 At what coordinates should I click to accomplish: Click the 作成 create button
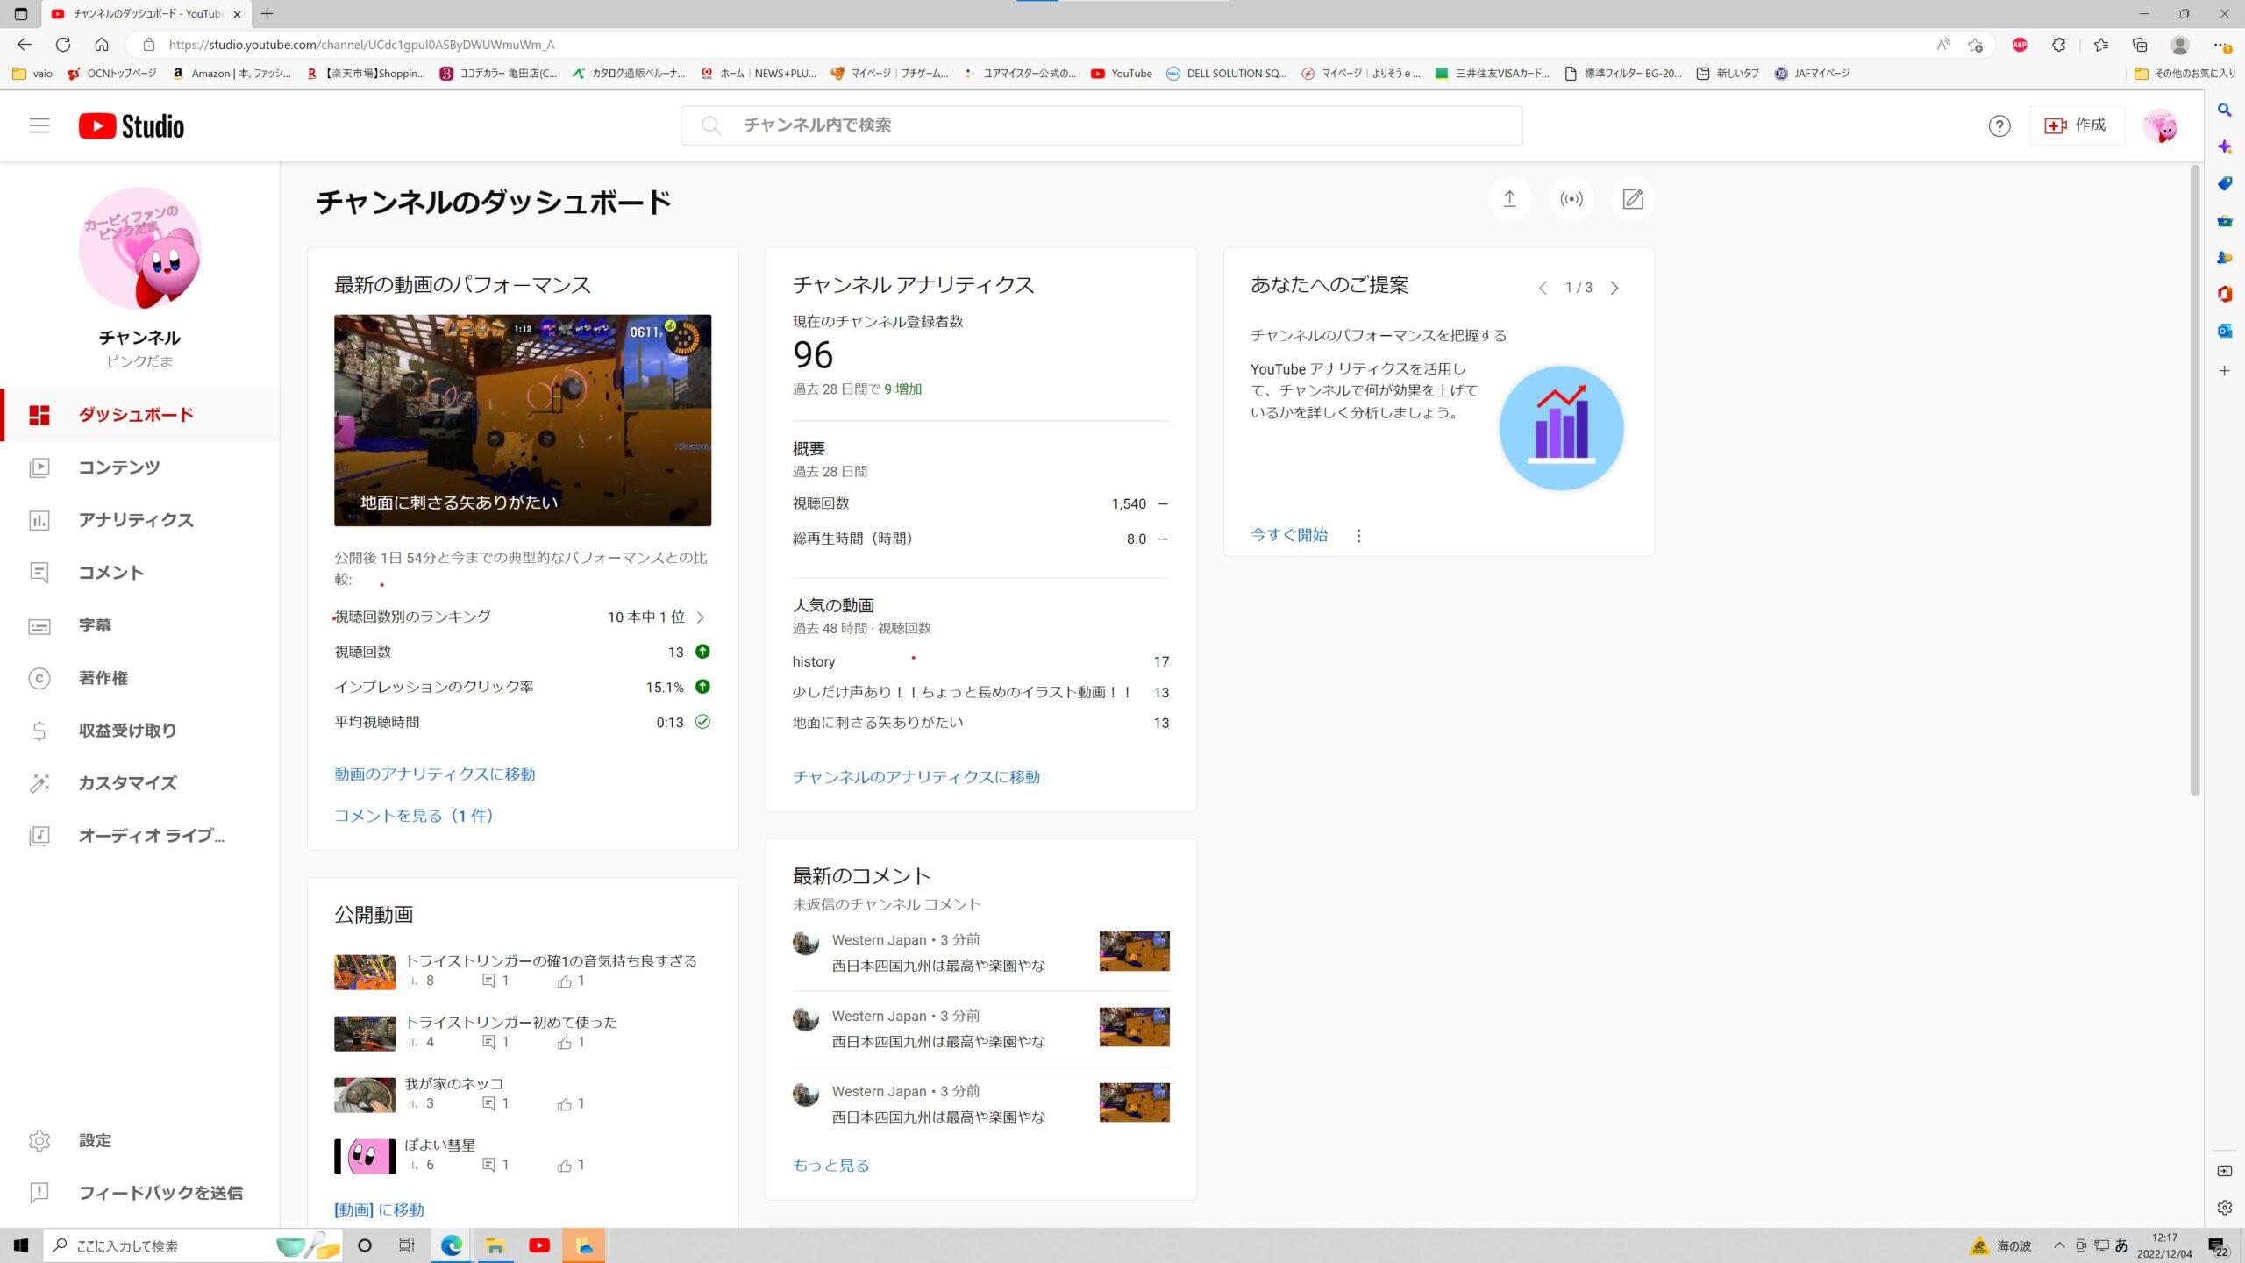coord(2076,125)
